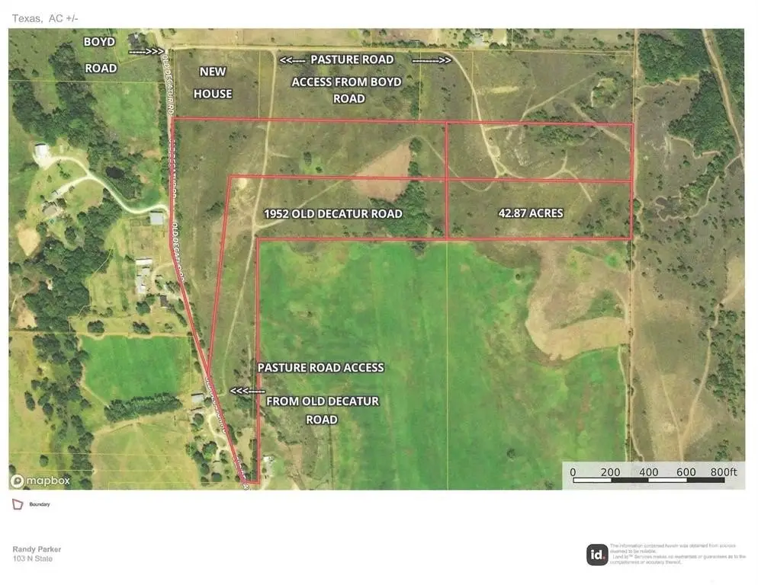Screen dimensions: 758x585
Task: Click the Boundary legend text
Action: coord(40,504)
